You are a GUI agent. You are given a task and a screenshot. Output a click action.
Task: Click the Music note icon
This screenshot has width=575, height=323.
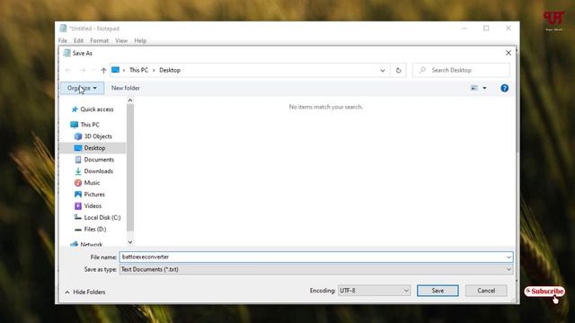point(78,183)
